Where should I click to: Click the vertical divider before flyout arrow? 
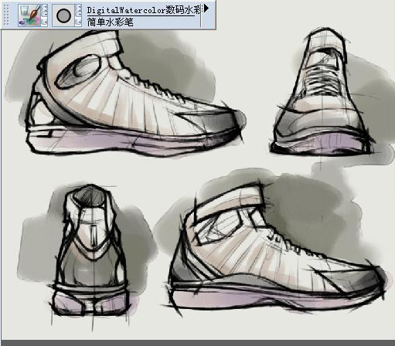tap(201, 15)
